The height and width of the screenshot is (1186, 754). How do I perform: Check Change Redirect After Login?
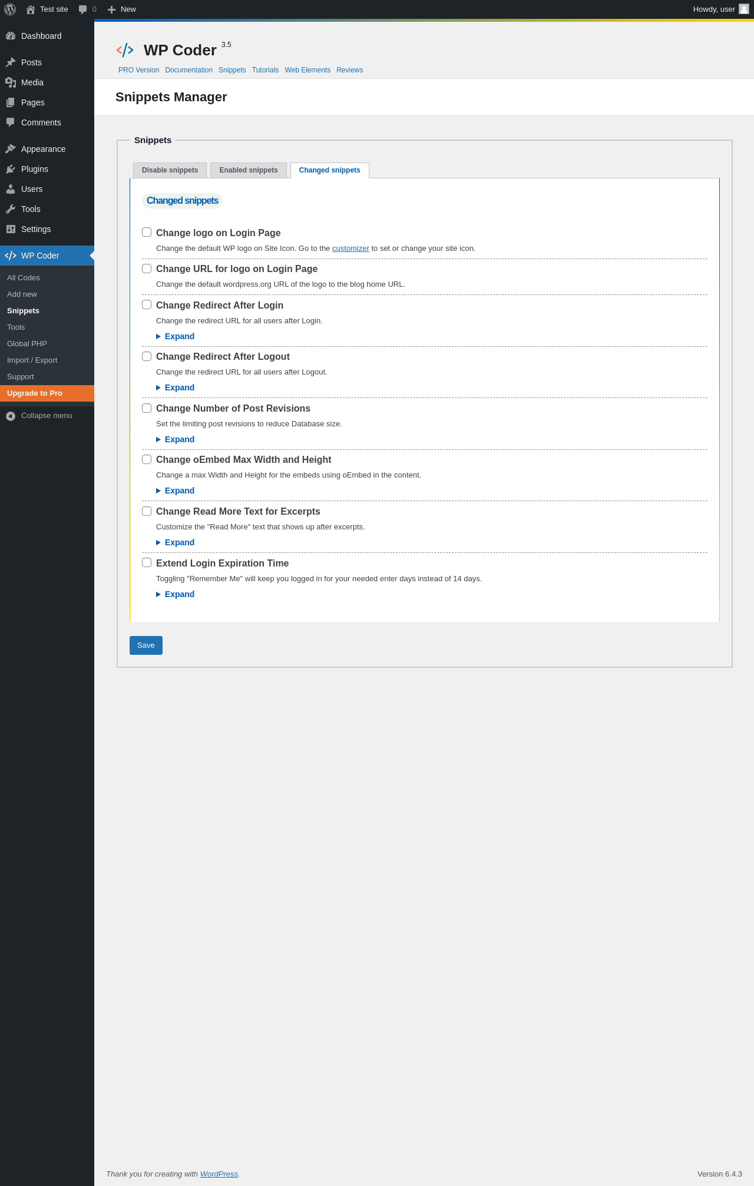point(147,304)
